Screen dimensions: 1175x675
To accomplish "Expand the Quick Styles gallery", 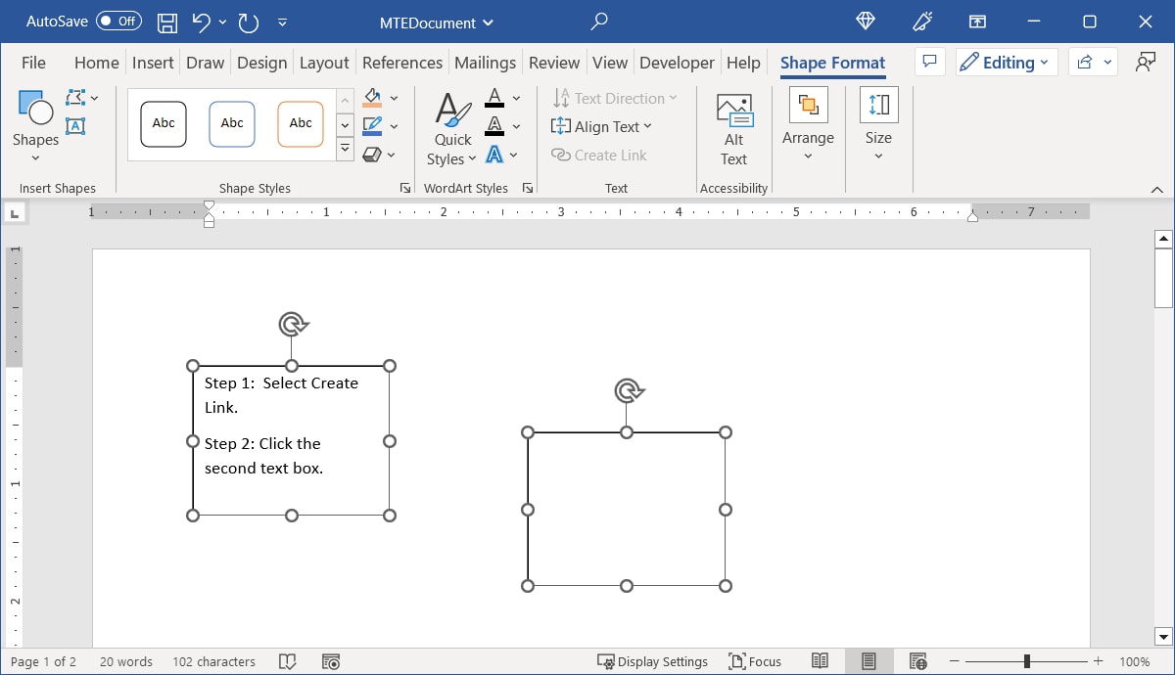I will [450, 126].
